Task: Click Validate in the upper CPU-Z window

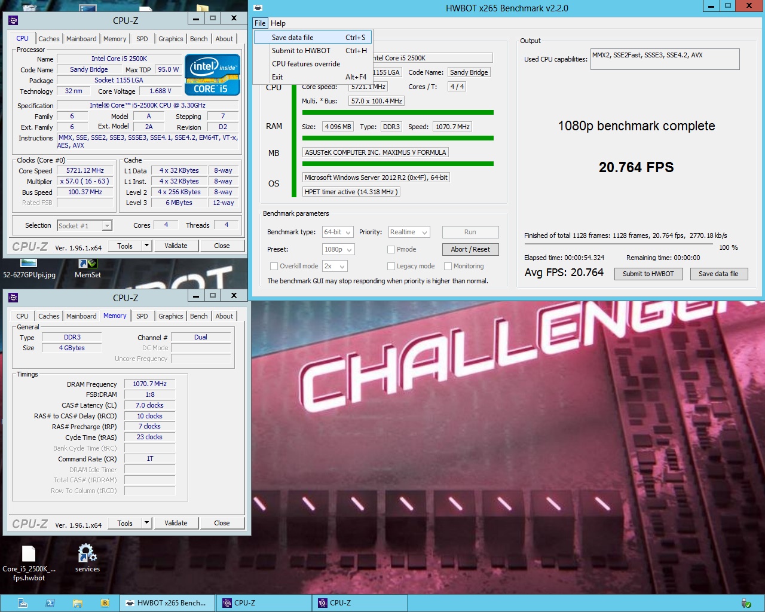Action: coord(176,246)
